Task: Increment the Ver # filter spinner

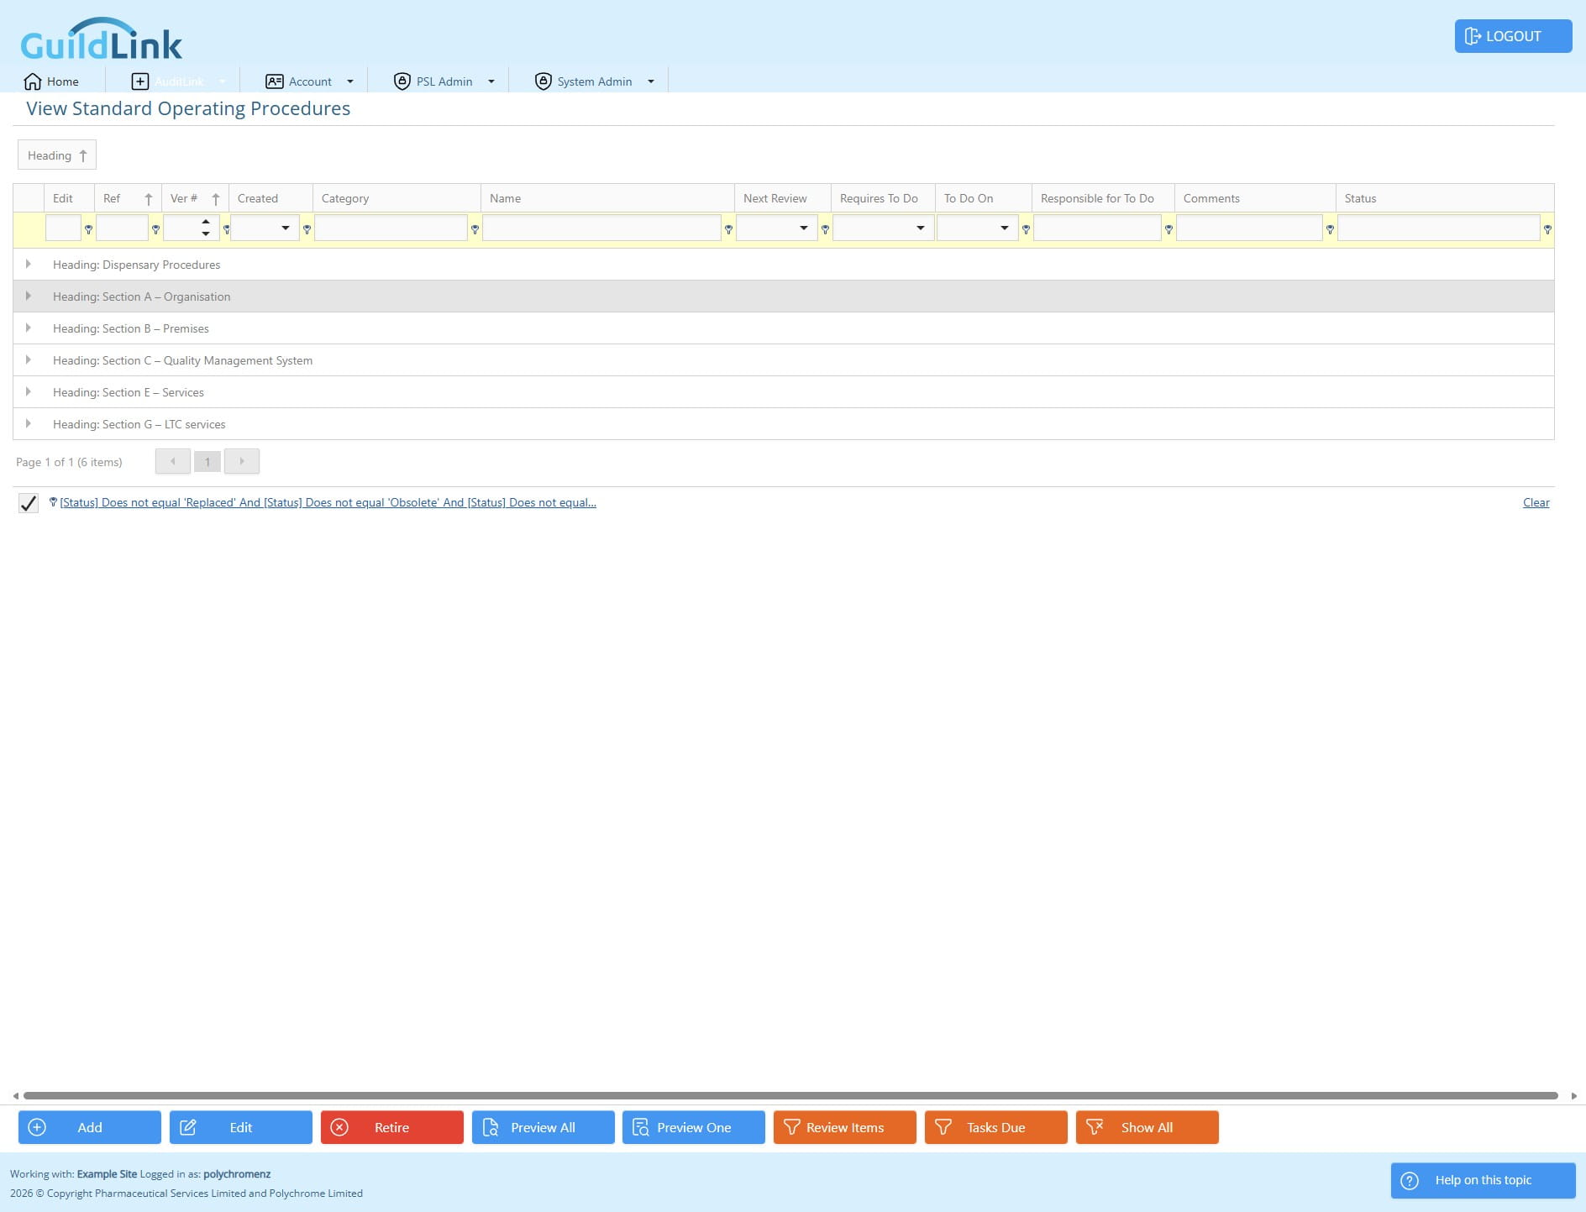Action: [206, 222]
